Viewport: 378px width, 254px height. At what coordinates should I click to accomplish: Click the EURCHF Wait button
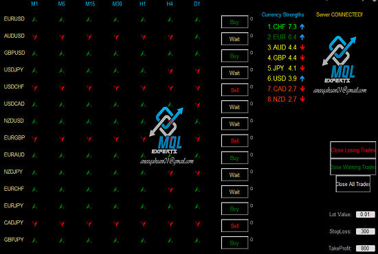click(234, 192)
